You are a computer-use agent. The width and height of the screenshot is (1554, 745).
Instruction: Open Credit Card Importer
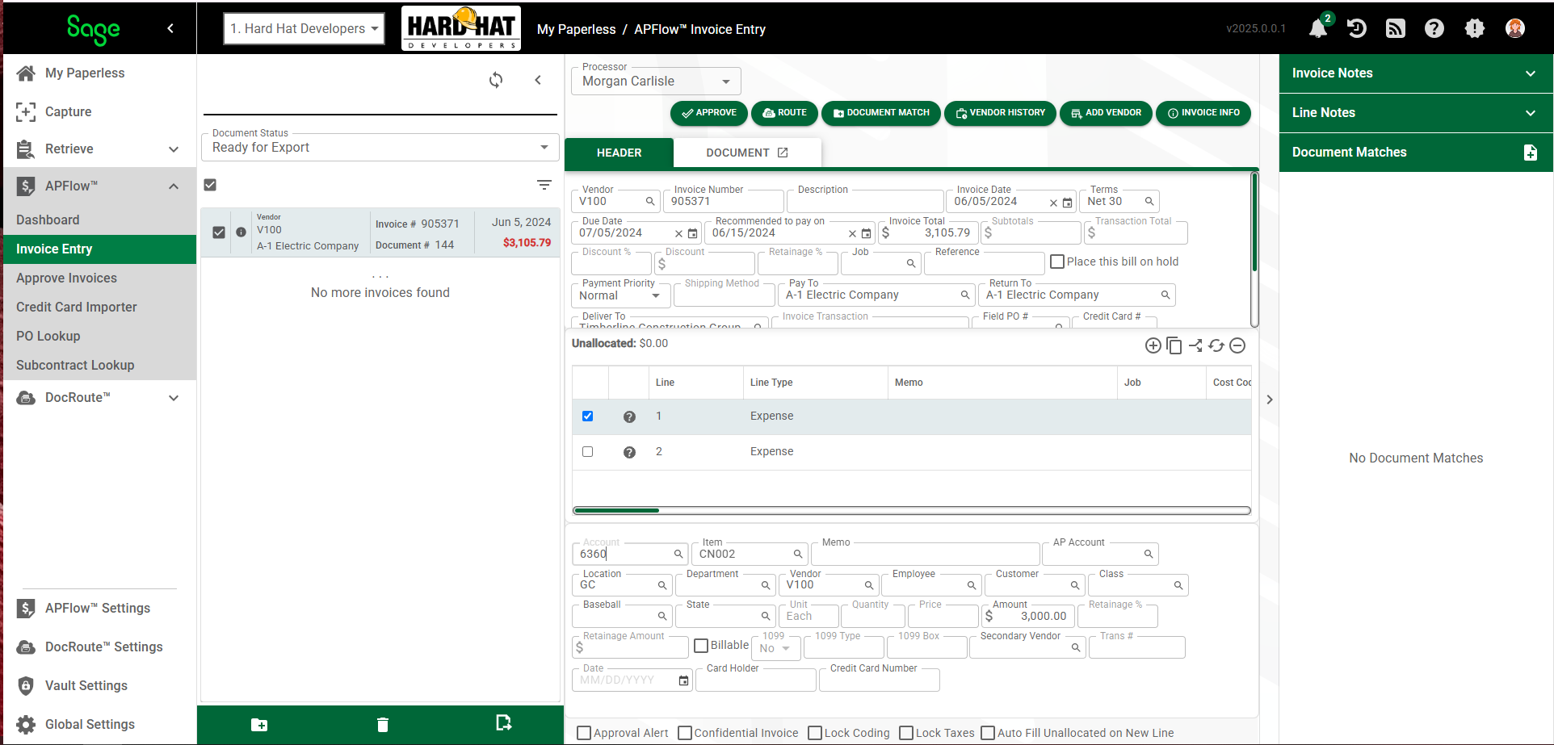(x=77, y=308)
